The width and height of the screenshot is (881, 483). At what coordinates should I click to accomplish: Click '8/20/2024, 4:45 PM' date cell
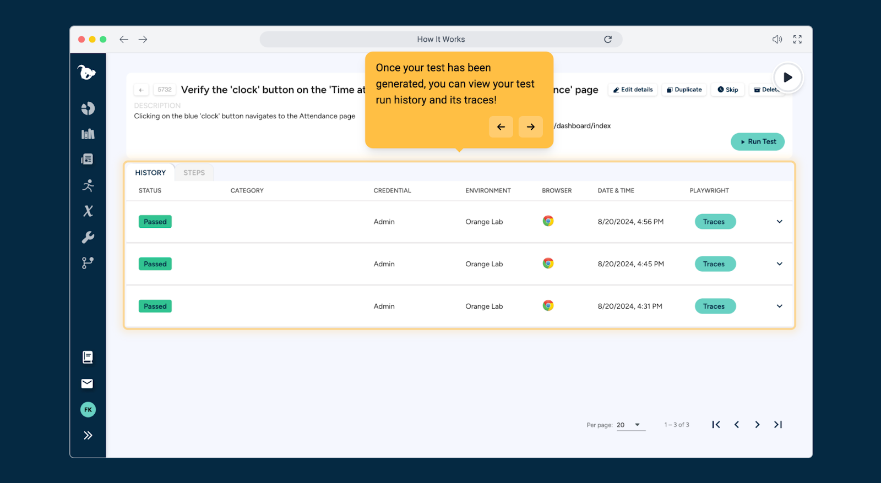click(x=631, y=264)
